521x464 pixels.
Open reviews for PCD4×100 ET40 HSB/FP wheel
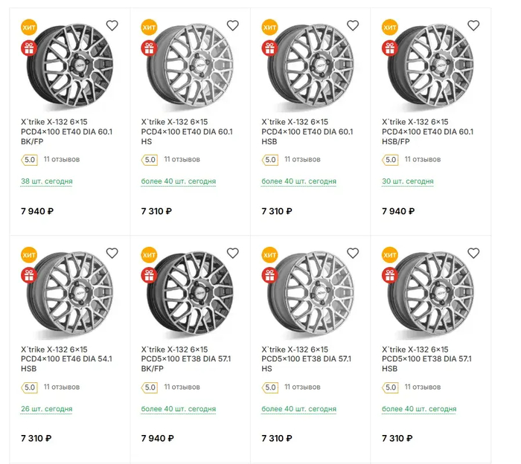click(423, 159)
